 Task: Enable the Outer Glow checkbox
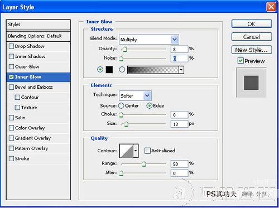(x=11, y=66)
